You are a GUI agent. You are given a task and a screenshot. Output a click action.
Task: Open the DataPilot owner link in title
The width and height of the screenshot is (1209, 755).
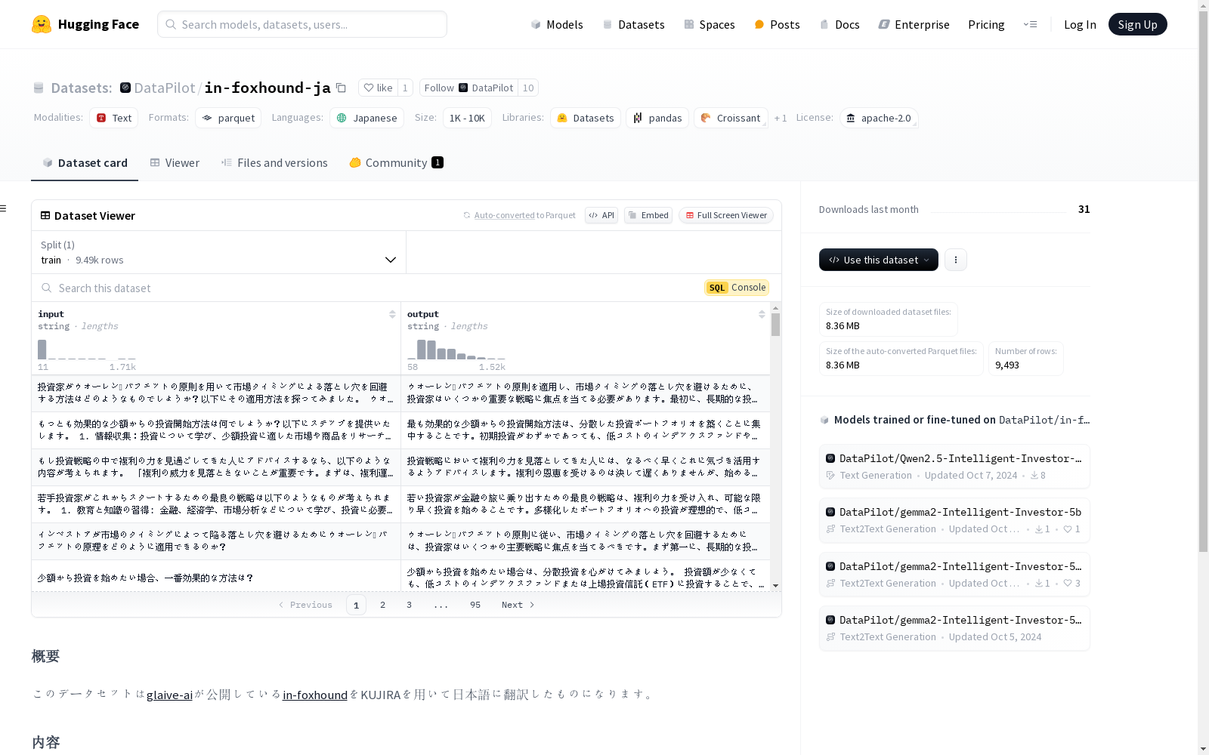coord(165,88)
